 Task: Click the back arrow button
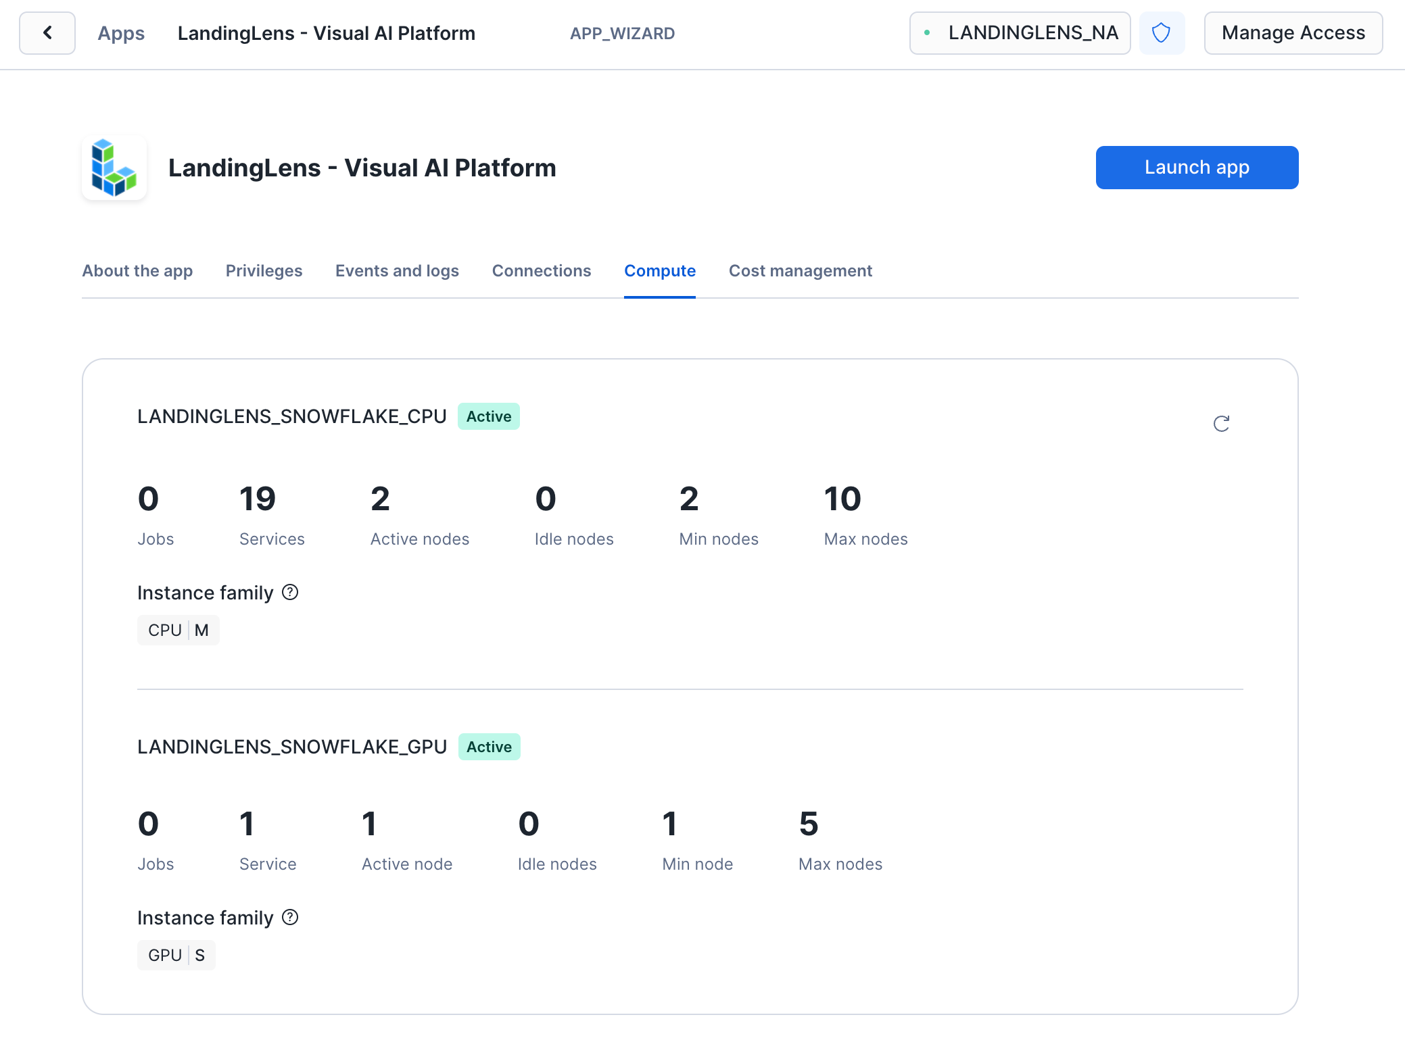click(47, 33)
